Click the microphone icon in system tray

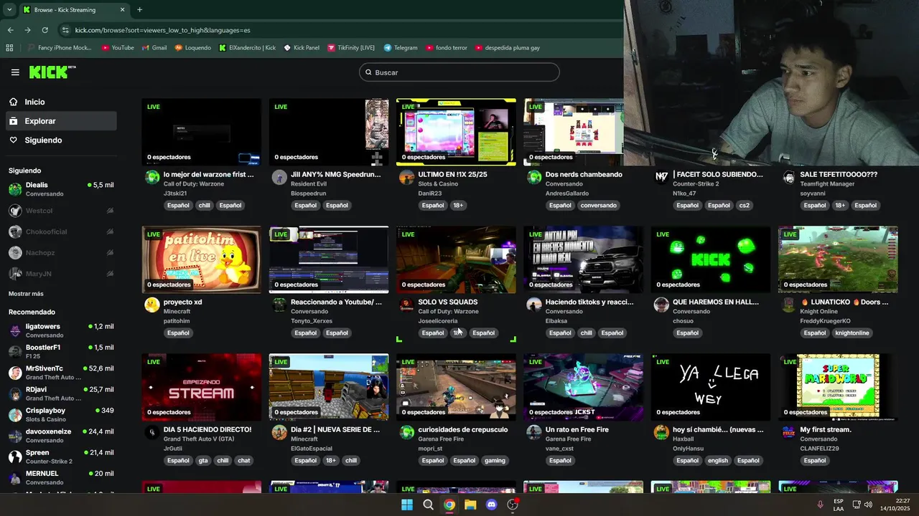(820, 505)
